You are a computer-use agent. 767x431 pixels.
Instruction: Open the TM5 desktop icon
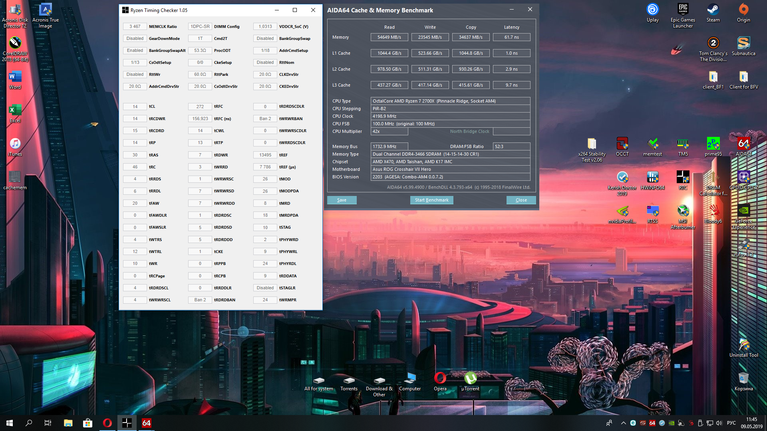tap(683, 144)
